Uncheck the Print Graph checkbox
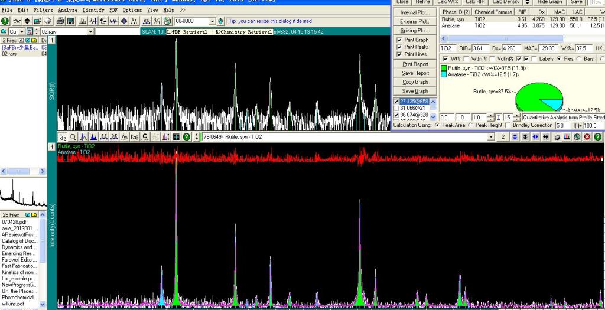Image resolution: width=605 pixels, height=310 pixels. tap(399, 40)
